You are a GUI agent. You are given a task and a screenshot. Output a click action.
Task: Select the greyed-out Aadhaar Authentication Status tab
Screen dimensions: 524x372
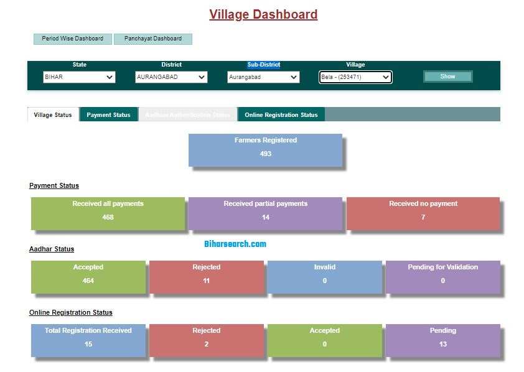[x=187, y=114]
